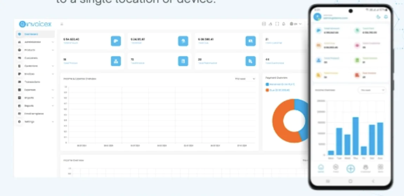Click the Administration sidebar icon
Viewport: 404px width, 196px height.
[x=20, y=42]
